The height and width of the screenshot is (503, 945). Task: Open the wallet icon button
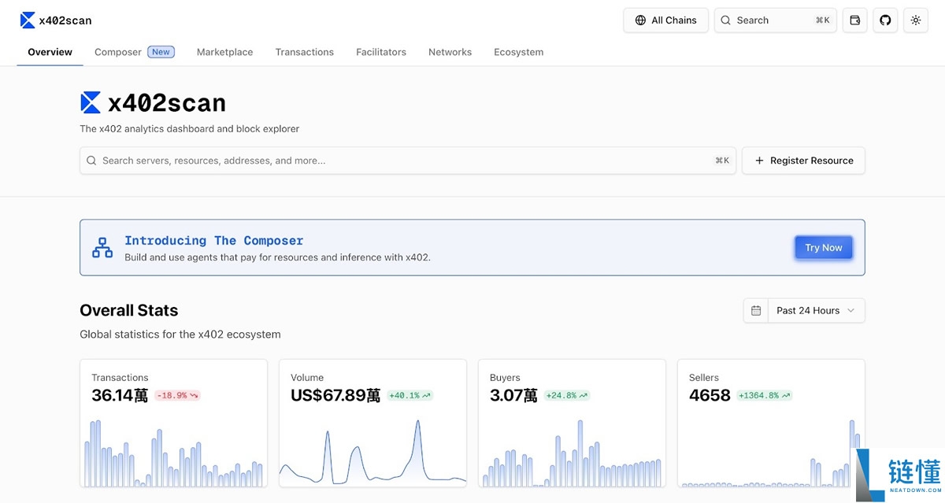tap(855, 20)
